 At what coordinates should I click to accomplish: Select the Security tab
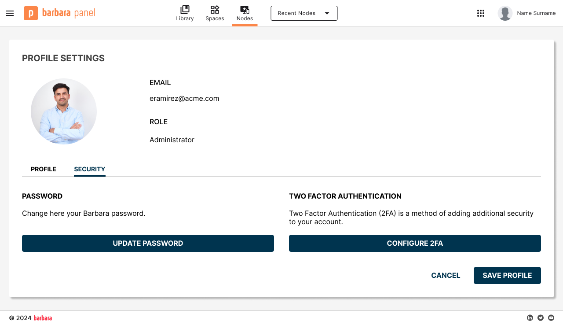point(90,169)
